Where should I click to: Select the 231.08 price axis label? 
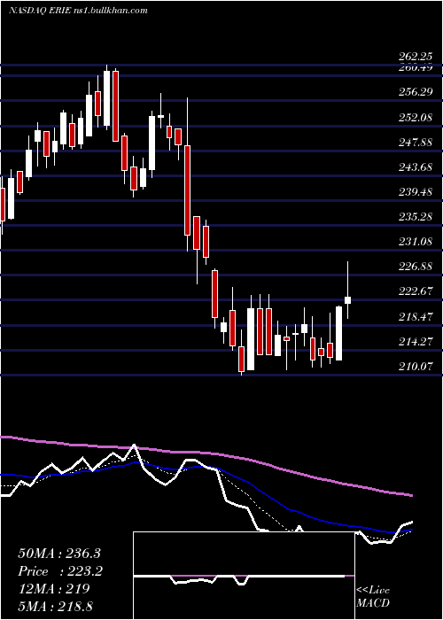tap(416, 242)
